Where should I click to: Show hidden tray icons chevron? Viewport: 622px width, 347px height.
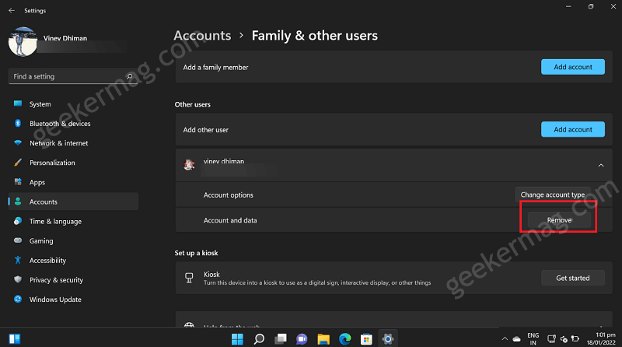[505, 338]
